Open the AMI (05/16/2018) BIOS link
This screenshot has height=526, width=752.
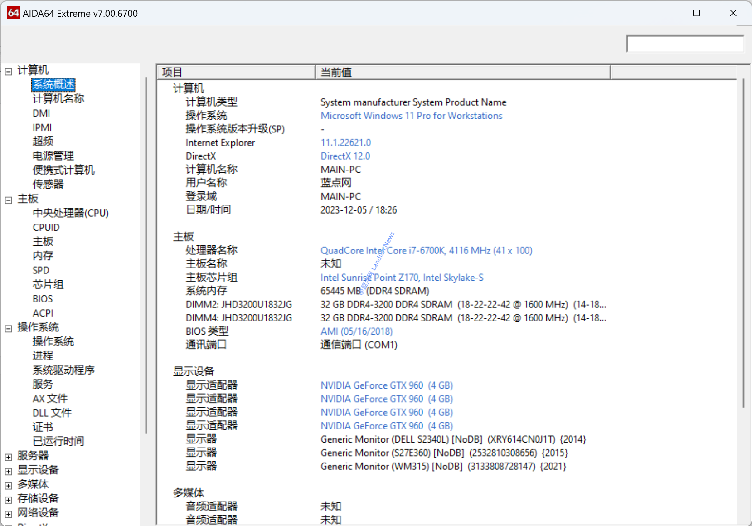coord(356,331)
